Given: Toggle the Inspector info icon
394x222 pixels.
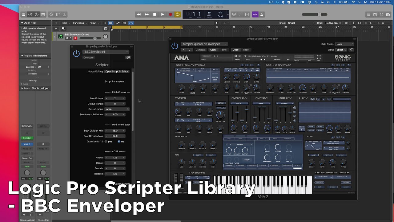Looking at the screenshot, I should (30, 14).
